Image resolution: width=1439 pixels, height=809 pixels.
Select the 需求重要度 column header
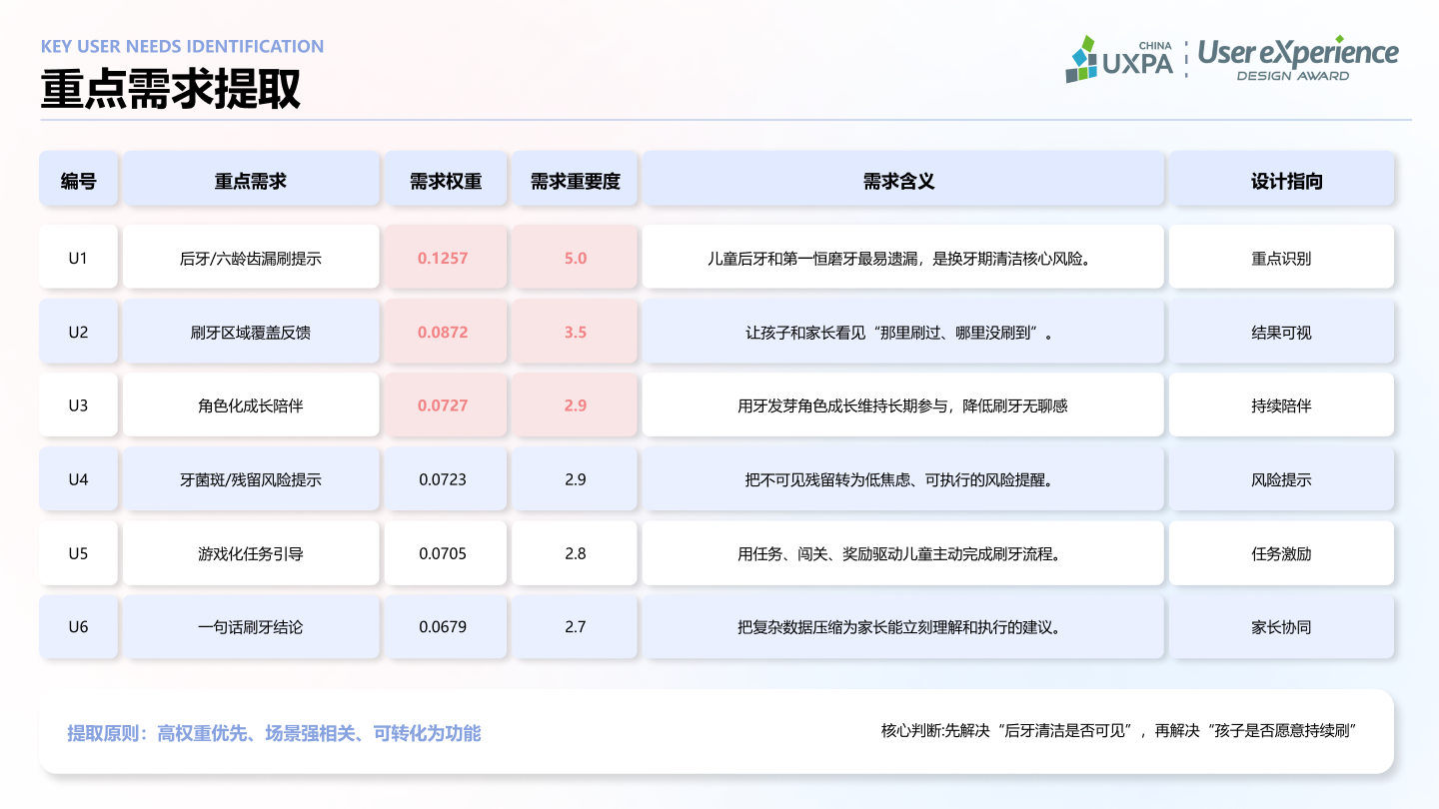click(575, 181)
